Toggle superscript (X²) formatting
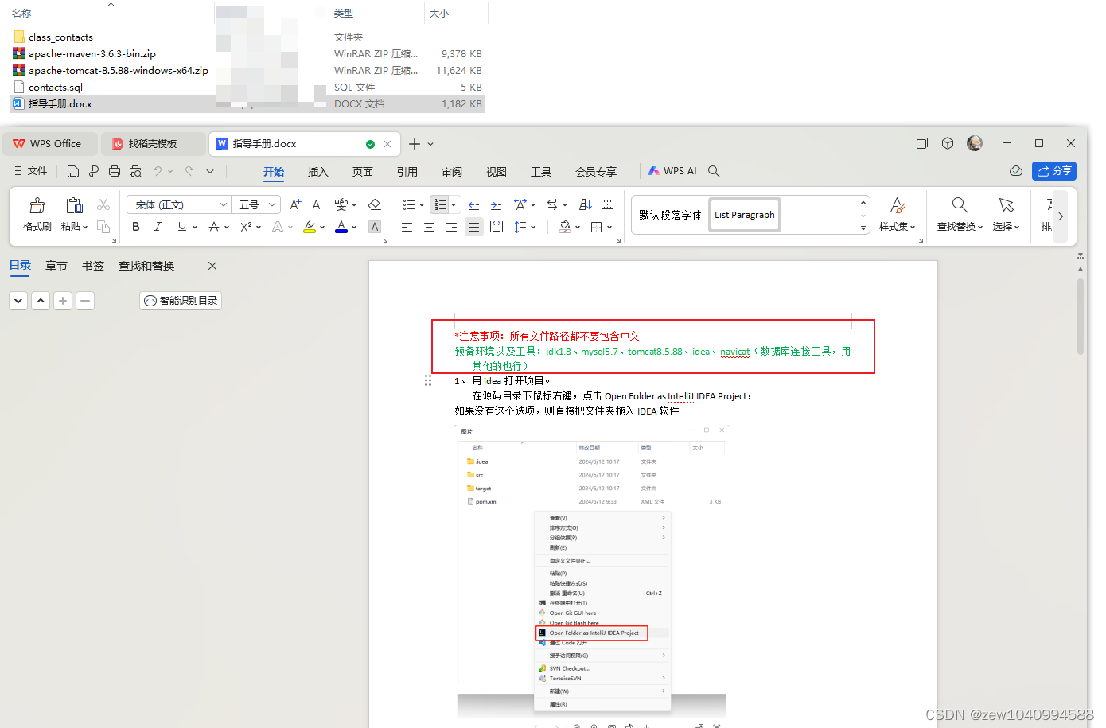 pyautogui.click(x=246, y=227)
